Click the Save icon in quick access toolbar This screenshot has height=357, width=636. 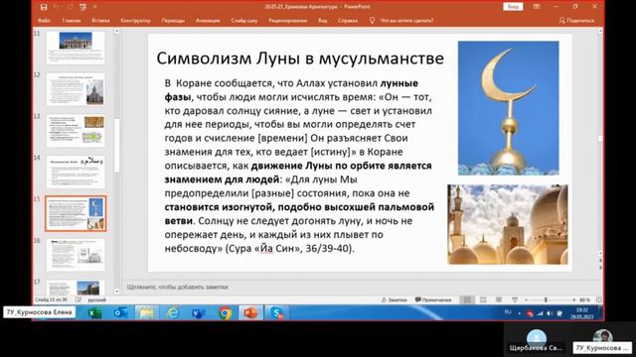(x=44, y=7)
